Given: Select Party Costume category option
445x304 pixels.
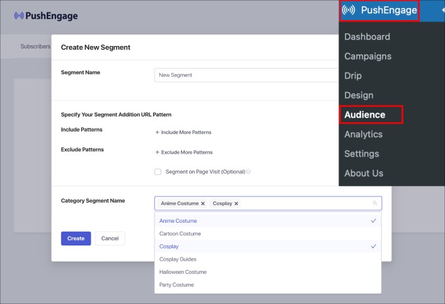Looking at the screenshot, I should coord(268,284).
